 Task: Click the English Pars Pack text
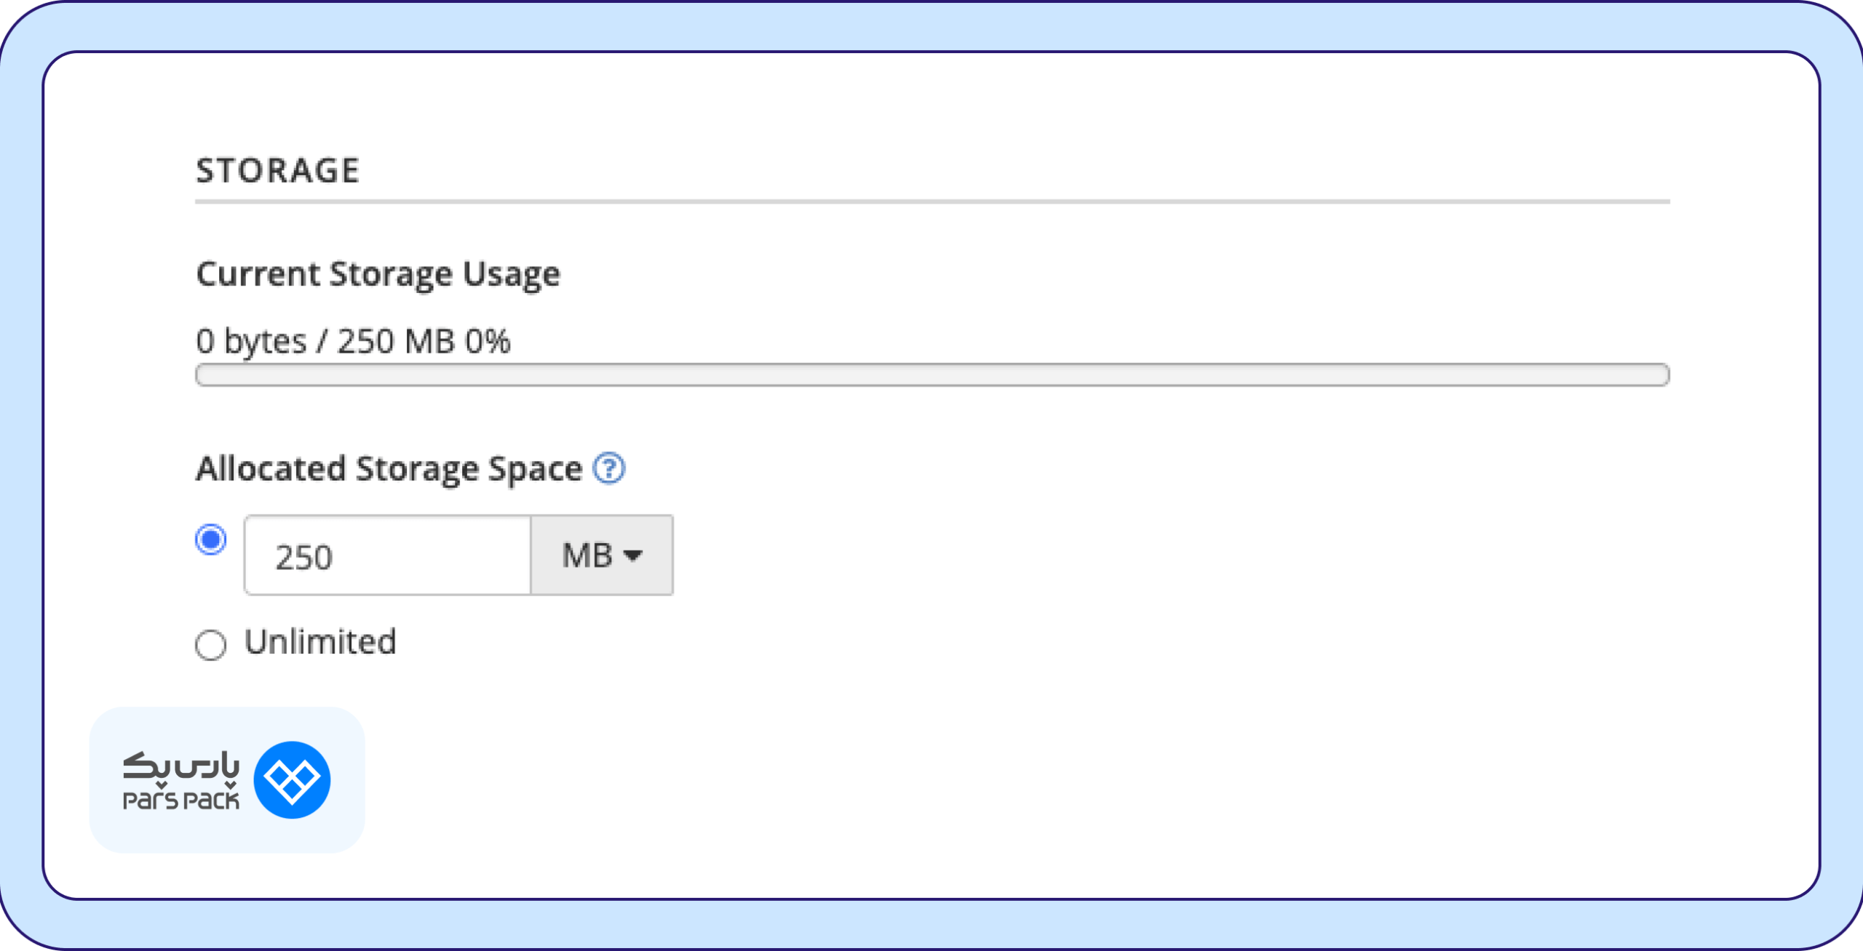pos(181,800)
